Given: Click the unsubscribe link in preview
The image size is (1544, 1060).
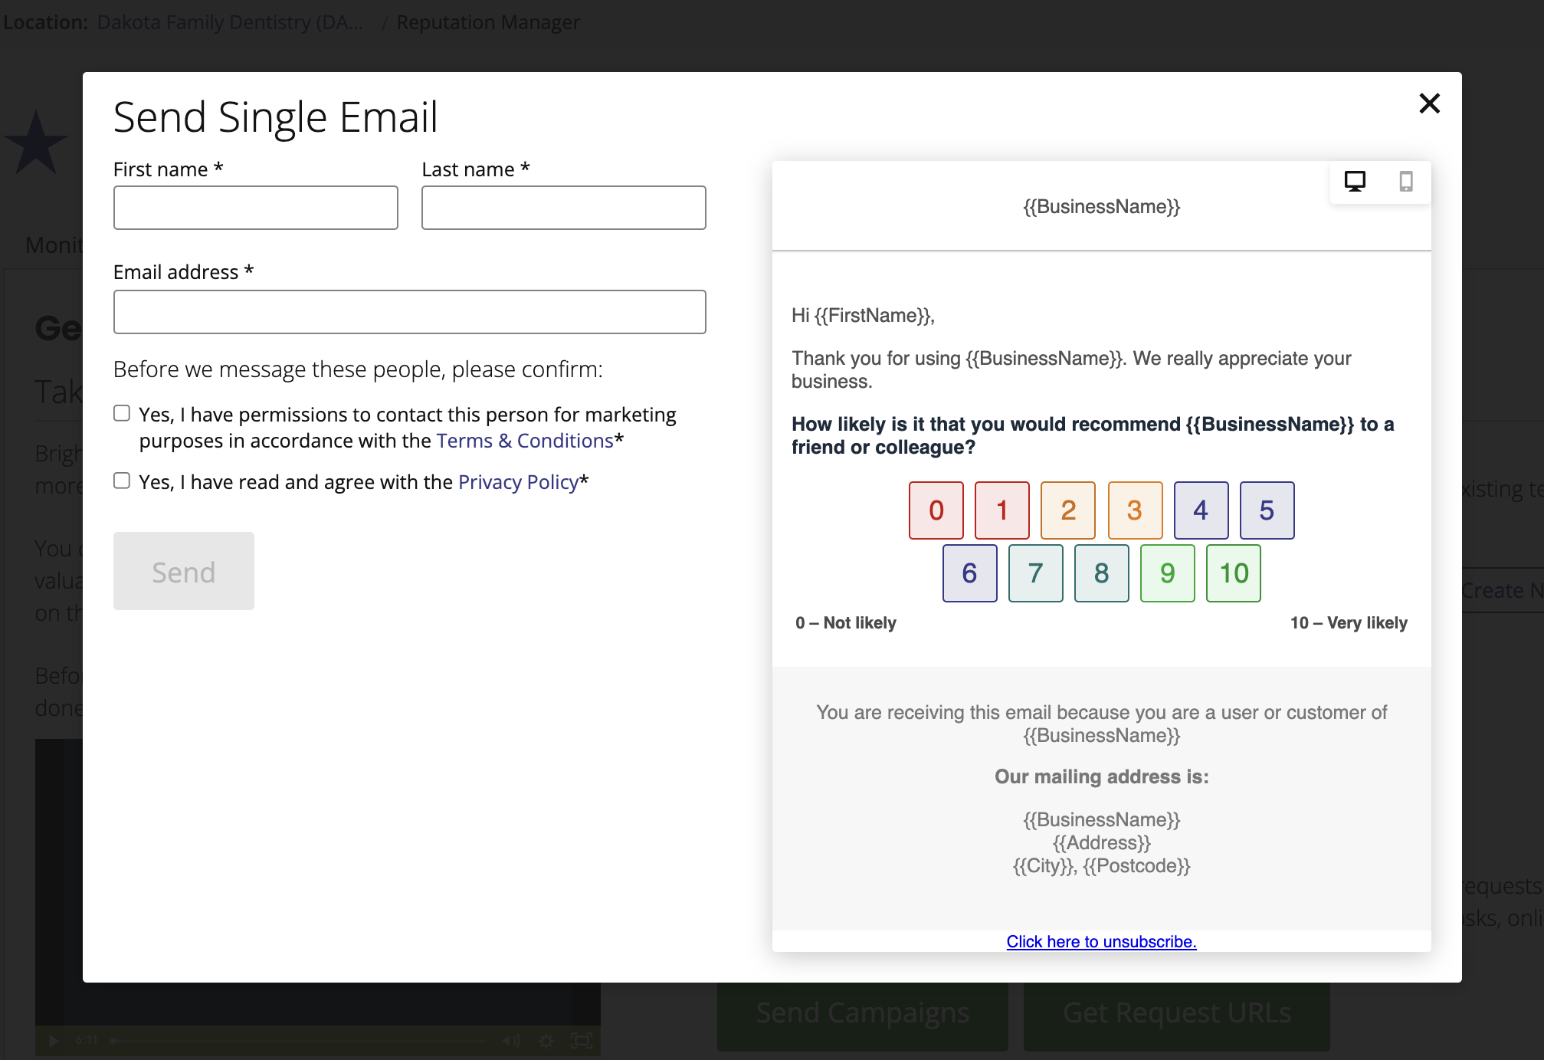Looking at the screenshot, I should point(1101,941).
